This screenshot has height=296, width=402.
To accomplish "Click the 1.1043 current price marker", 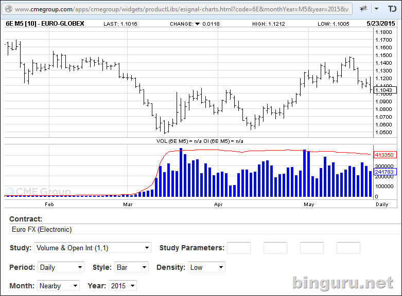I will tap(386, 90).
